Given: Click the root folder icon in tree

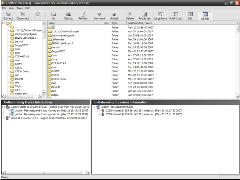Looking at the screenshot, I should click(8, 23).
